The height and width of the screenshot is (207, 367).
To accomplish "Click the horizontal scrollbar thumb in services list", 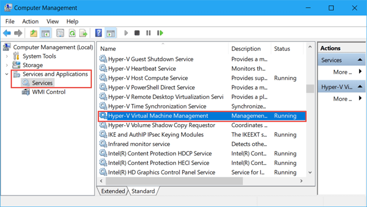I will click(174, 181).
